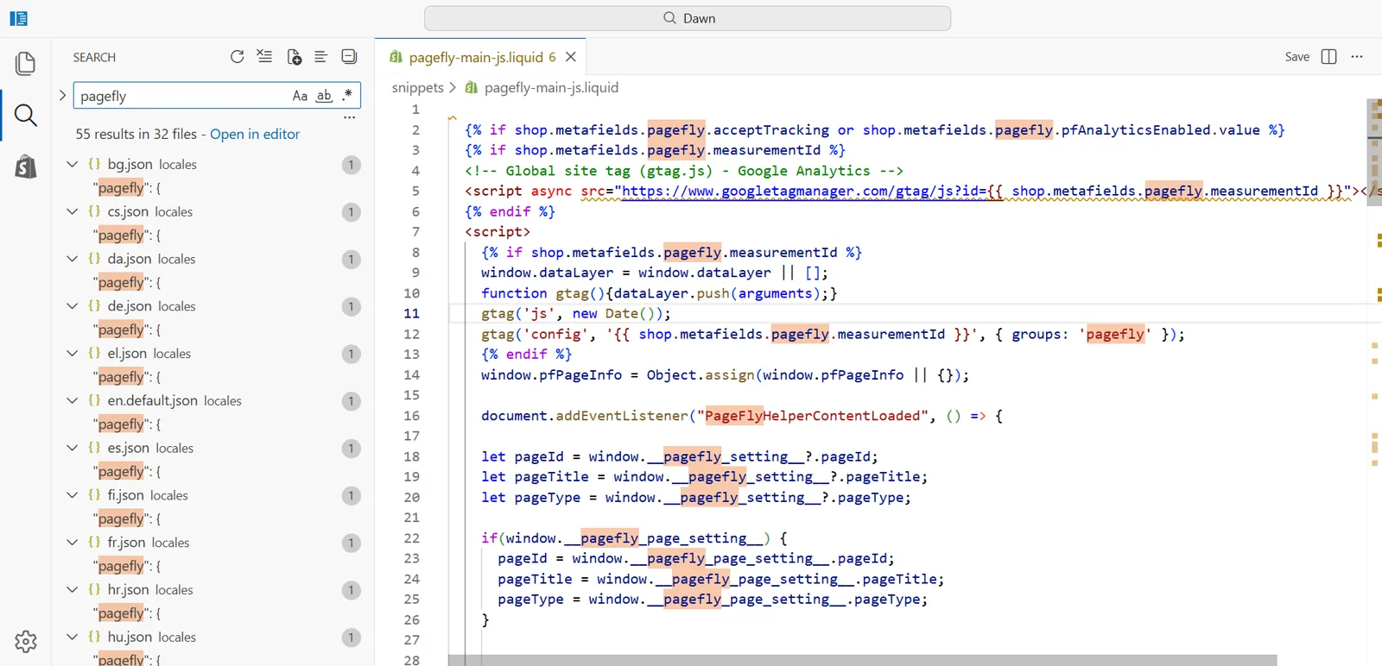Open a new search editor
The image size is (1382, 666).
click(294, 57)
